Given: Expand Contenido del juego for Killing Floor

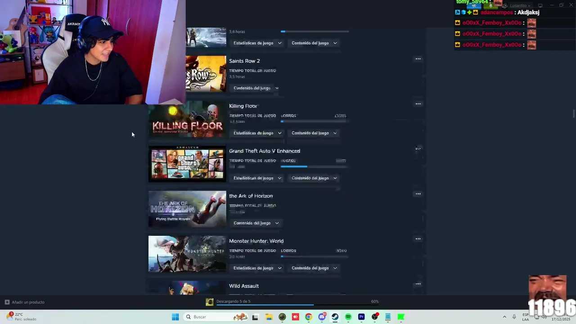Looking at the screenshot, I should pos(314,133).
